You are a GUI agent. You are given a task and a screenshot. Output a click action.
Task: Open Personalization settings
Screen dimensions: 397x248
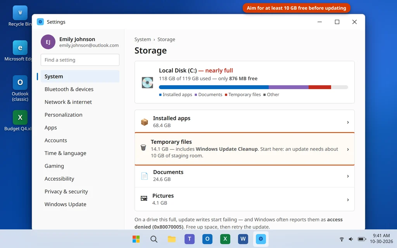(80, 115)
